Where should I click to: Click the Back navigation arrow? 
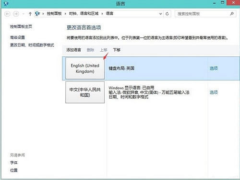[7, 14]
